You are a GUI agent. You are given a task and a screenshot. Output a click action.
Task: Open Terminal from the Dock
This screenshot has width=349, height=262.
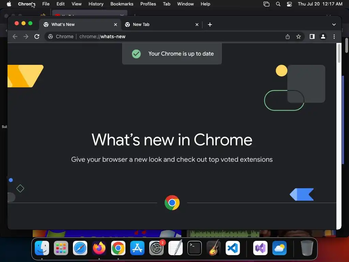click(195, 248)
